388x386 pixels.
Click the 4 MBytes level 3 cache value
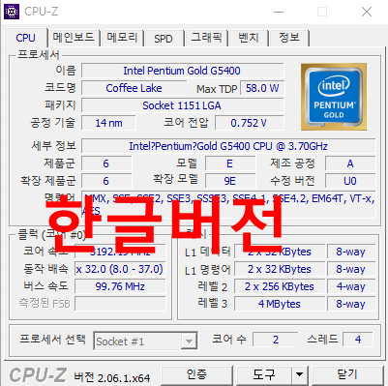(280, 304)
